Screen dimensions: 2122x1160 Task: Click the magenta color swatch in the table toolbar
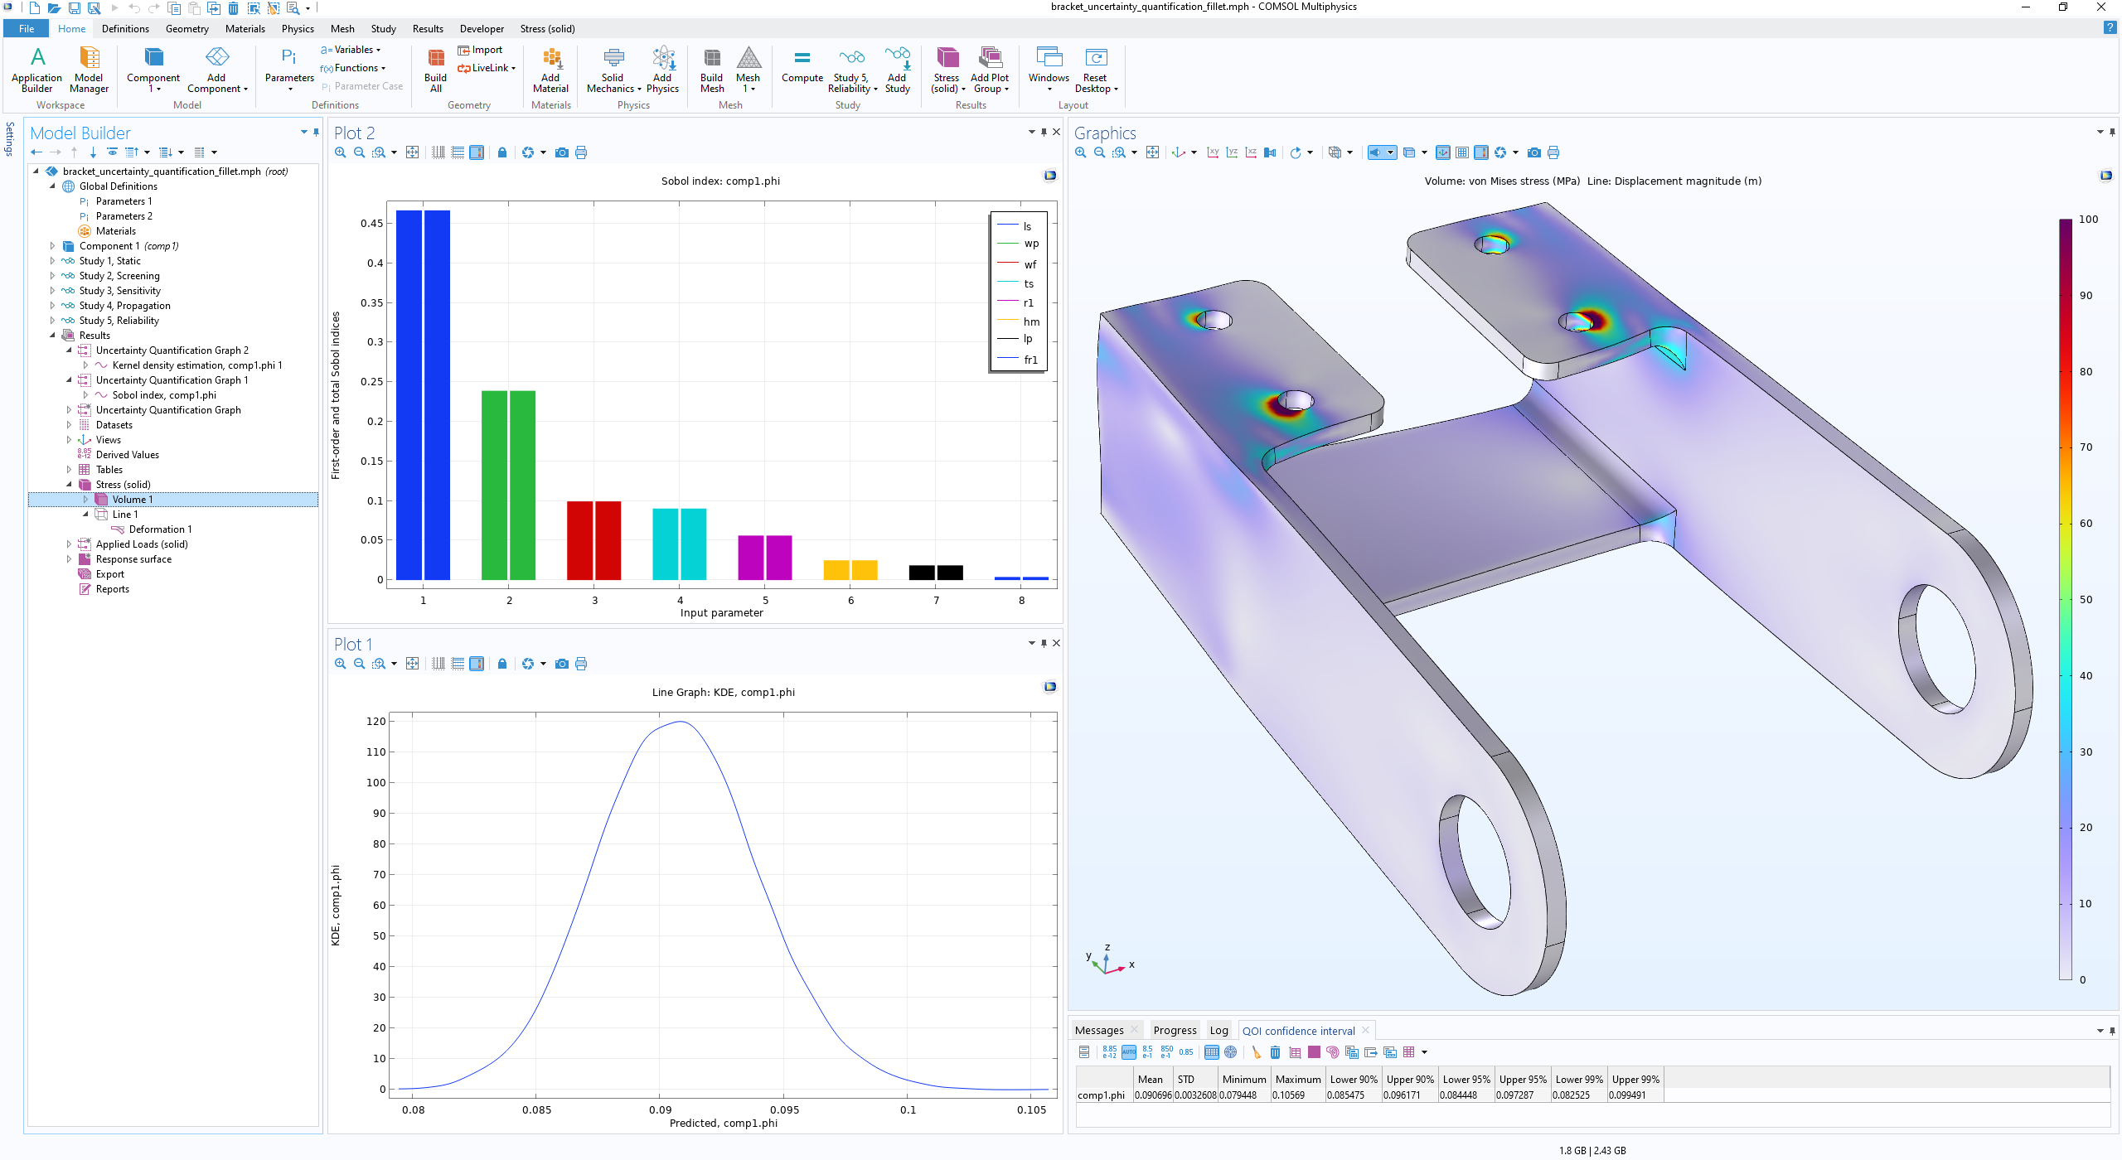click(1314, 1052)
